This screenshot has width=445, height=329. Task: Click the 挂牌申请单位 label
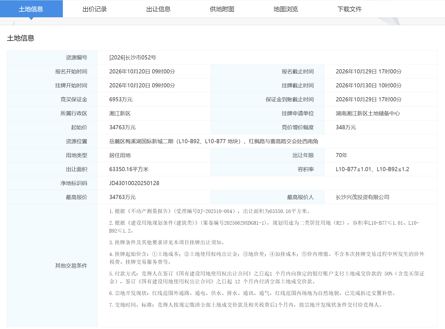pyautogui.click(x=298, y=113)
